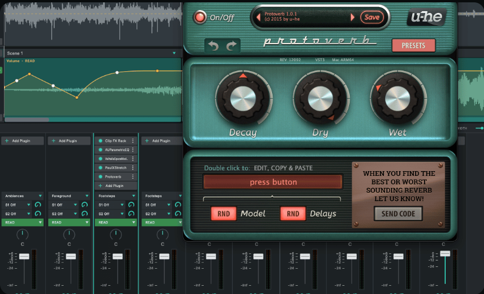Click RND button next to Delays
484x294 pixels.
point(293,213)
